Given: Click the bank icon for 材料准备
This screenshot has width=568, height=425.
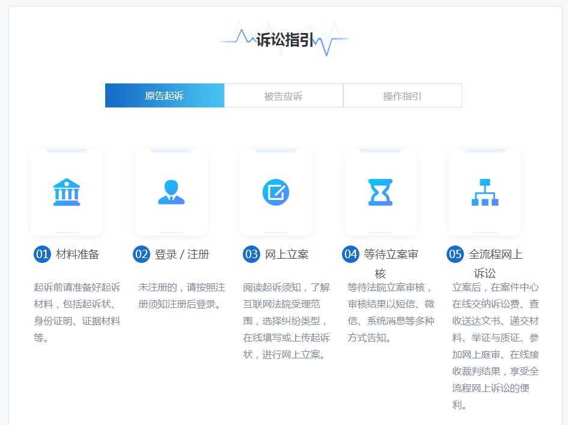Looking at the screenshot, I should click(66, 191).
